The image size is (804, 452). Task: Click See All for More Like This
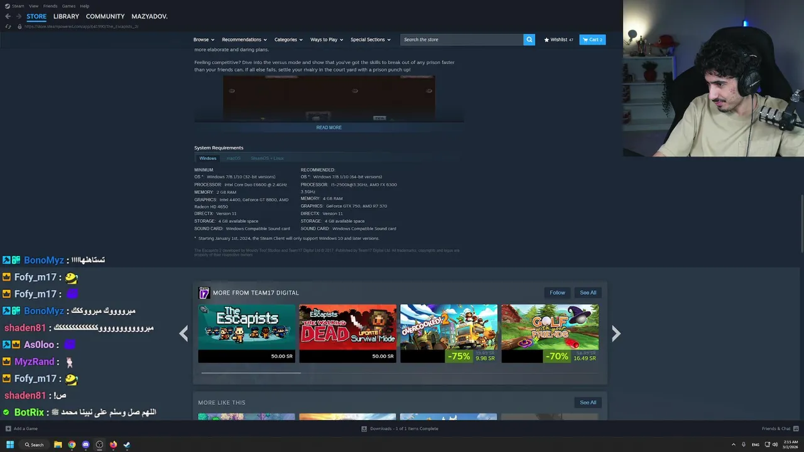tap(588, 402)
